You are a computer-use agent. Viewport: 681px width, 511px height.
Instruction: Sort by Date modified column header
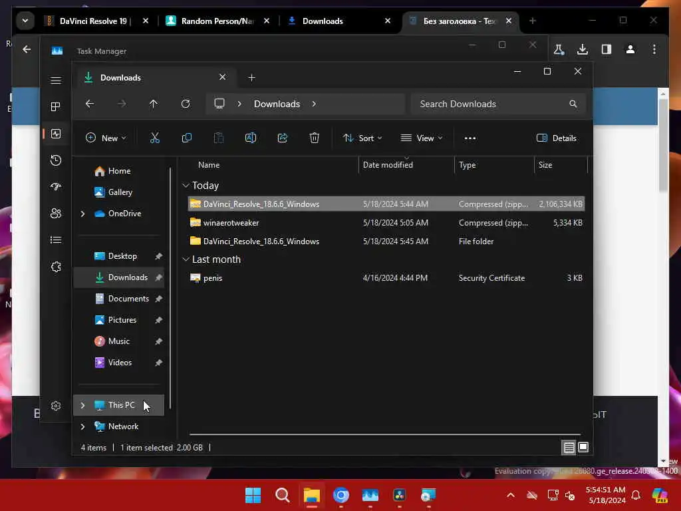coord(388,165)
